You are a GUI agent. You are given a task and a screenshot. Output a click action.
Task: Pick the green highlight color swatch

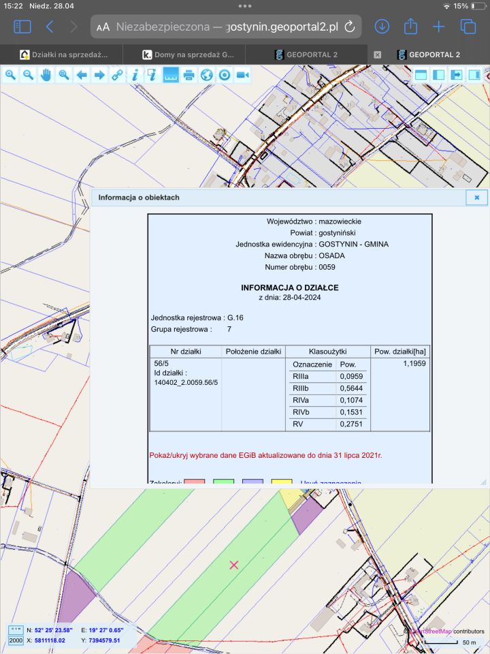pos(223,482)
